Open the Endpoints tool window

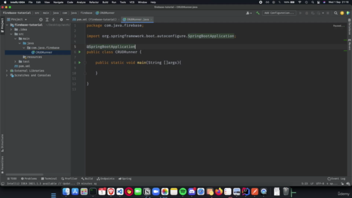coord(106,179)
